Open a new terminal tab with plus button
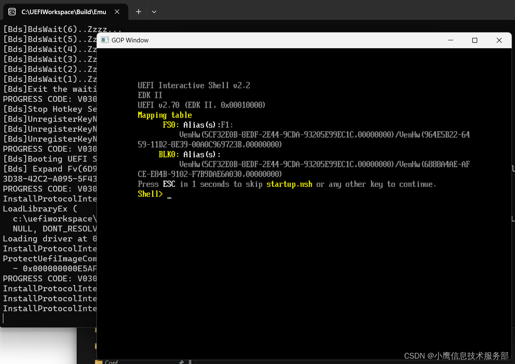The height and width of the screenshot is (364, 515). pyautogui.click(x=139, y=12)
